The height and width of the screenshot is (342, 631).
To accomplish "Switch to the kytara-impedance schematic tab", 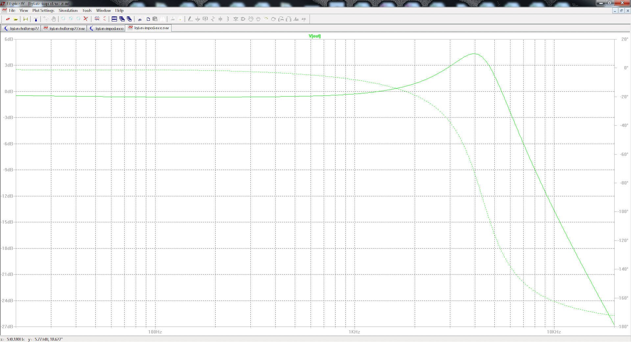I will [106, 29].
